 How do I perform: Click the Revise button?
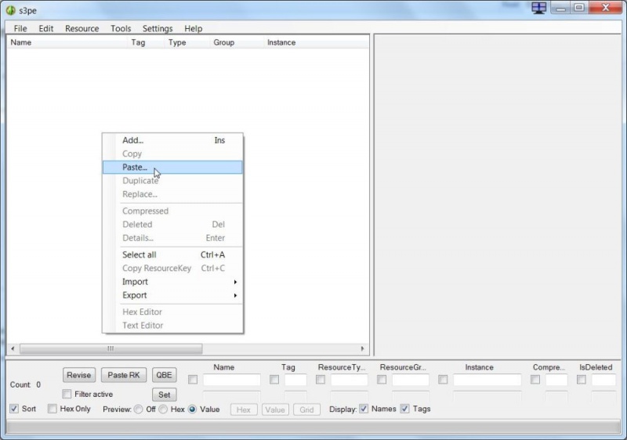(x=79, y=375)
